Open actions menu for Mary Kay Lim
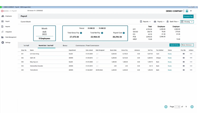Image resolution: width=198 pixels, height=119 pixels. pos(191,61)
